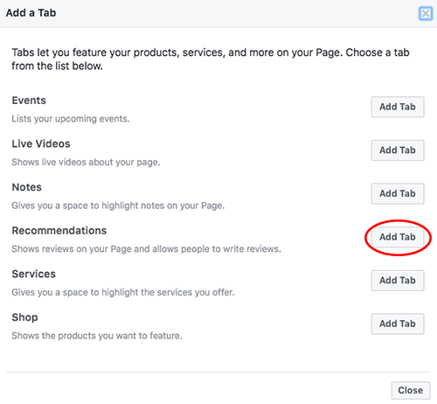This screenshot has width=437, height=404.
Task: Click the Shop heading
Action: [x=24, y=317]
